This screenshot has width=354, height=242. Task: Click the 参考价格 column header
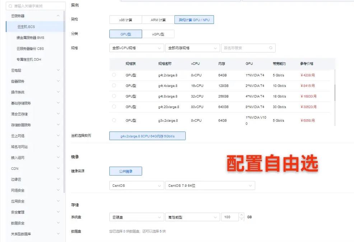click(x=307, y=64)
